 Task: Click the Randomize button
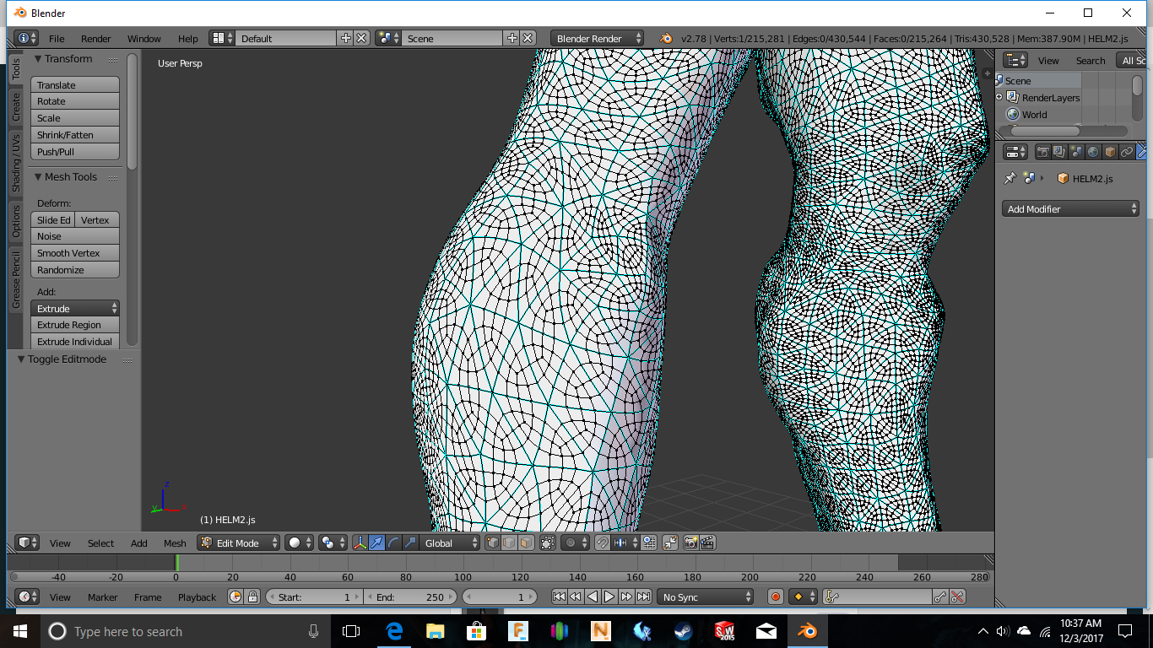(x=75, y=269)
